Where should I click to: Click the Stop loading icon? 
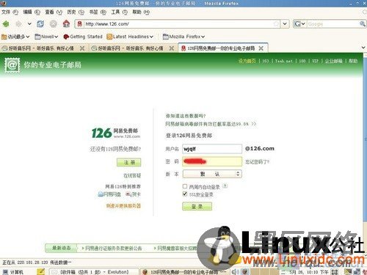54,24
